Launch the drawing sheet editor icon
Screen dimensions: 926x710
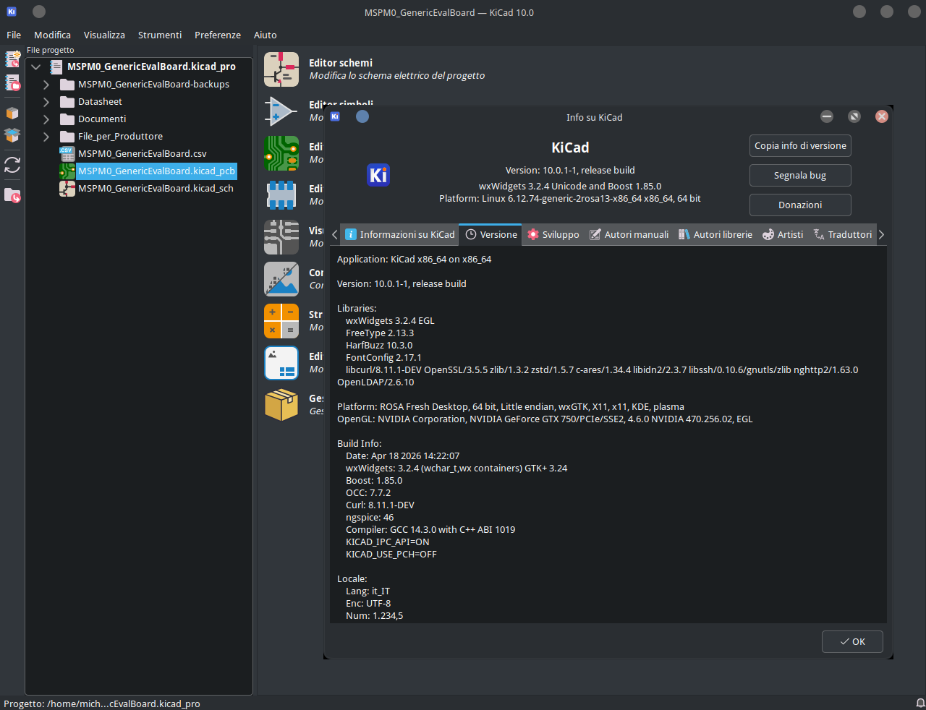click(x=281, y=363)
